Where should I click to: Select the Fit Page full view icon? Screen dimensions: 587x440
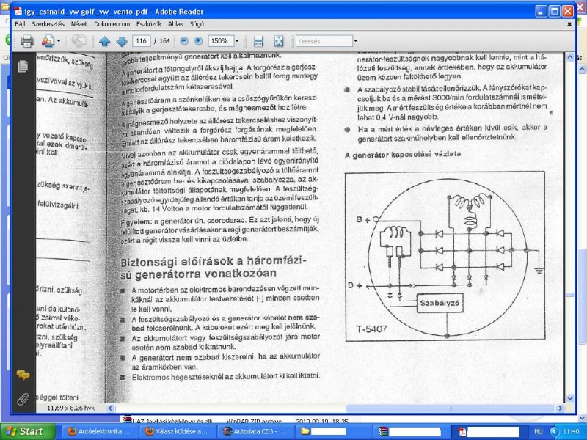click(x=279, y=41)
